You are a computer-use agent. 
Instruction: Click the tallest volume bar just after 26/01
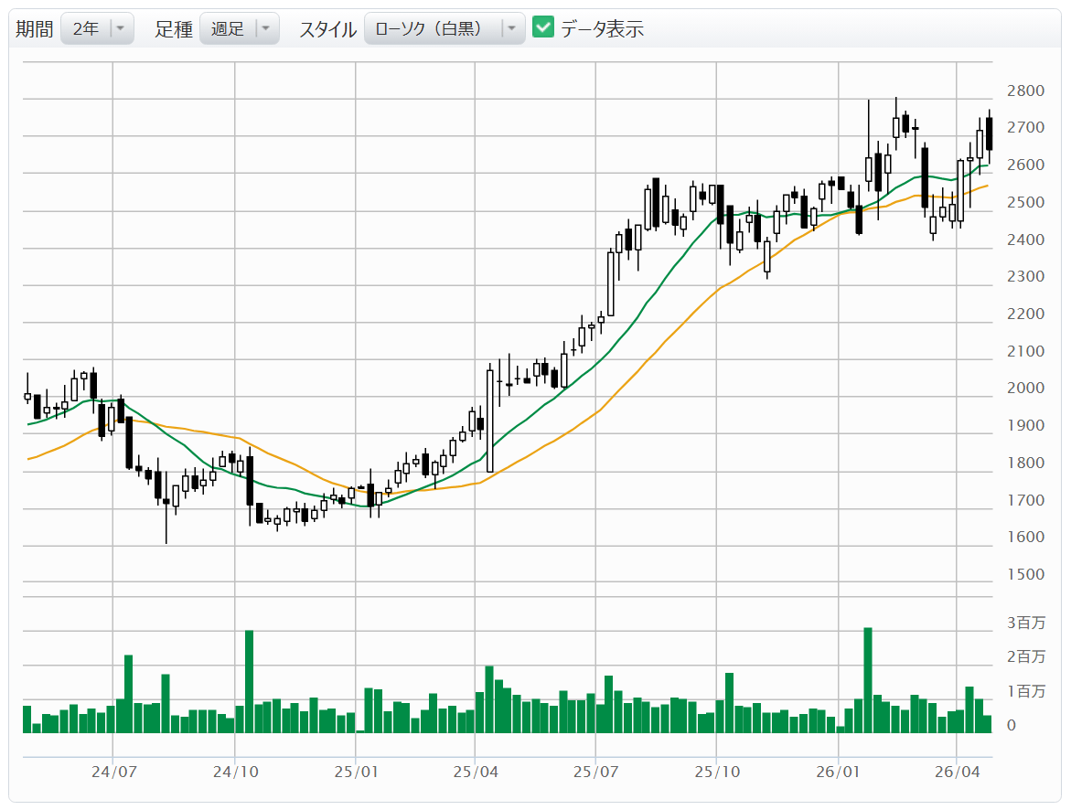click(x=867, y=680)
